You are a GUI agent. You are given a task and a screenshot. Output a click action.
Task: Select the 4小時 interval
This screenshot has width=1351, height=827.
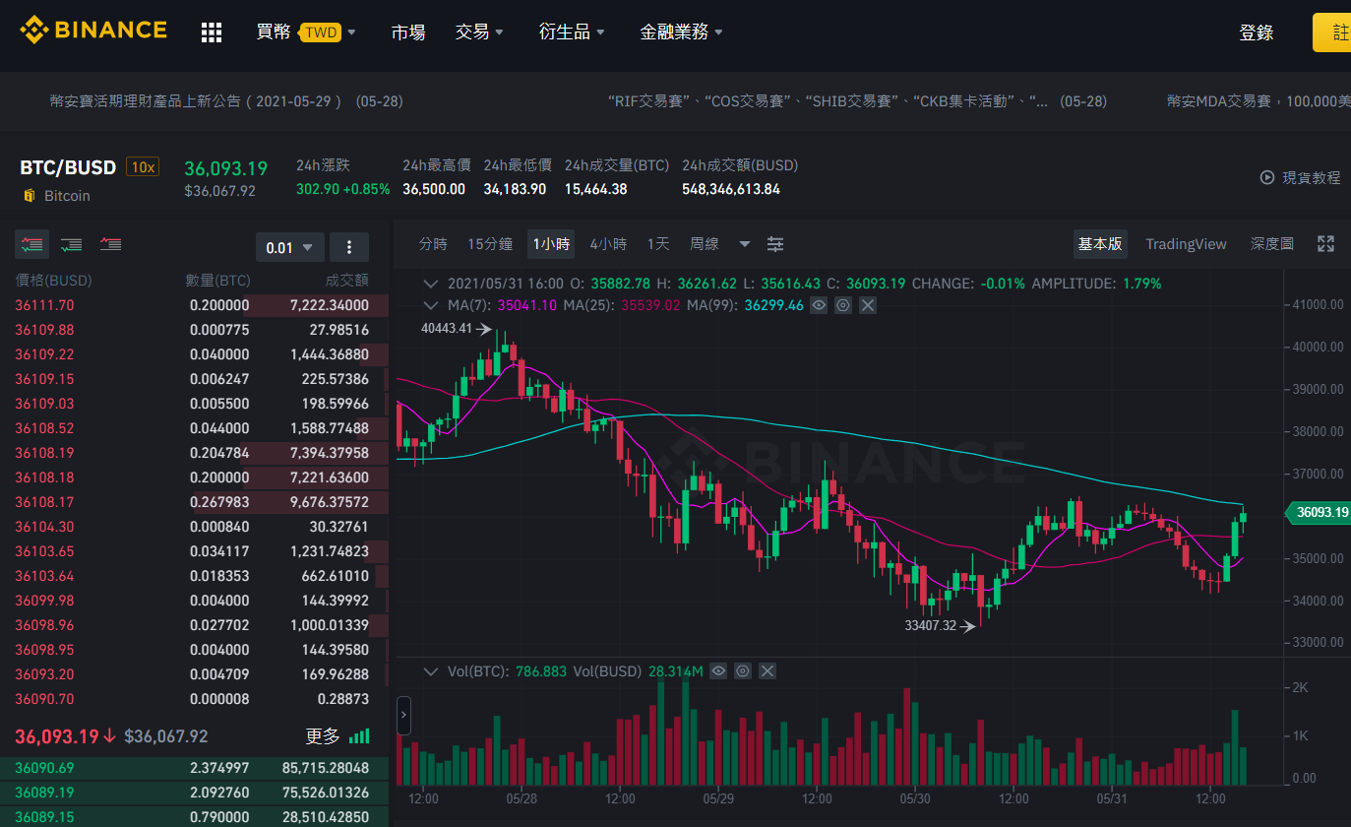coord(608,244)
